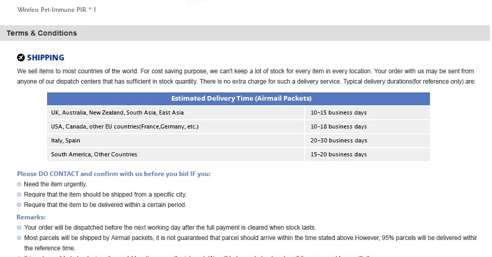
Task: Click the 'Most parcels will be shipped by Airmail' line
Action: click(250, 237)
